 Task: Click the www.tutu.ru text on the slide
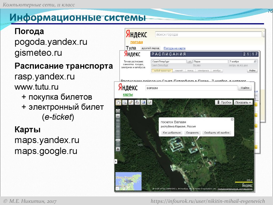(37, 87)
